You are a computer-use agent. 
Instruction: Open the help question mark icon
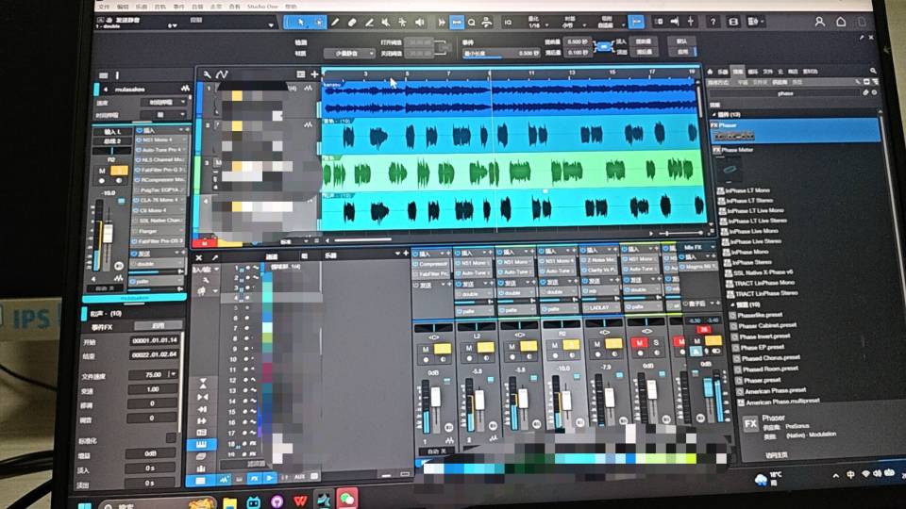[x=713, y=22]
